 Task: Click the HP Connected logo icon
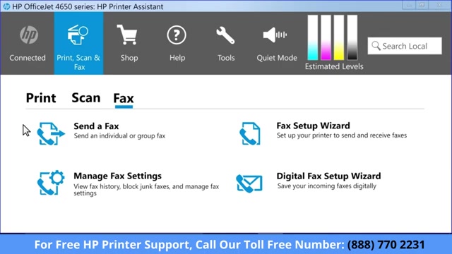[29, 35]
